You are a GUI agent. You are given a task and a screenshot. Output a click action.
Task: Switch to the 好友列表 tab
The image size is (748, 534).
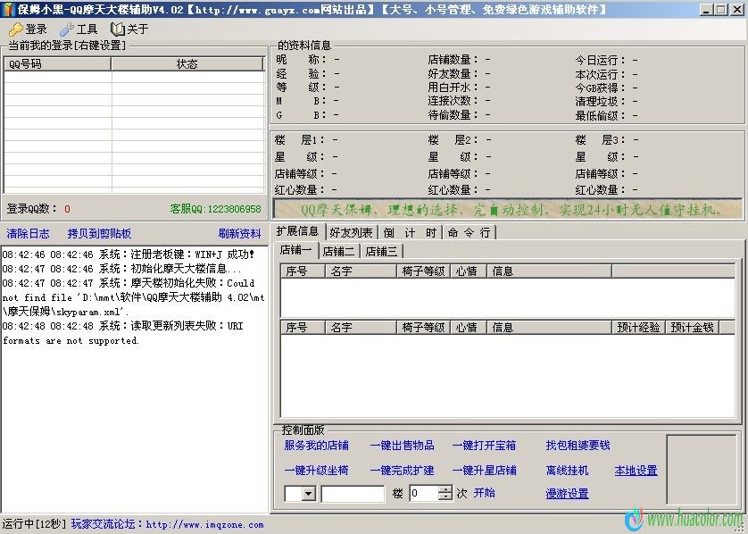(x=351, y=232)
